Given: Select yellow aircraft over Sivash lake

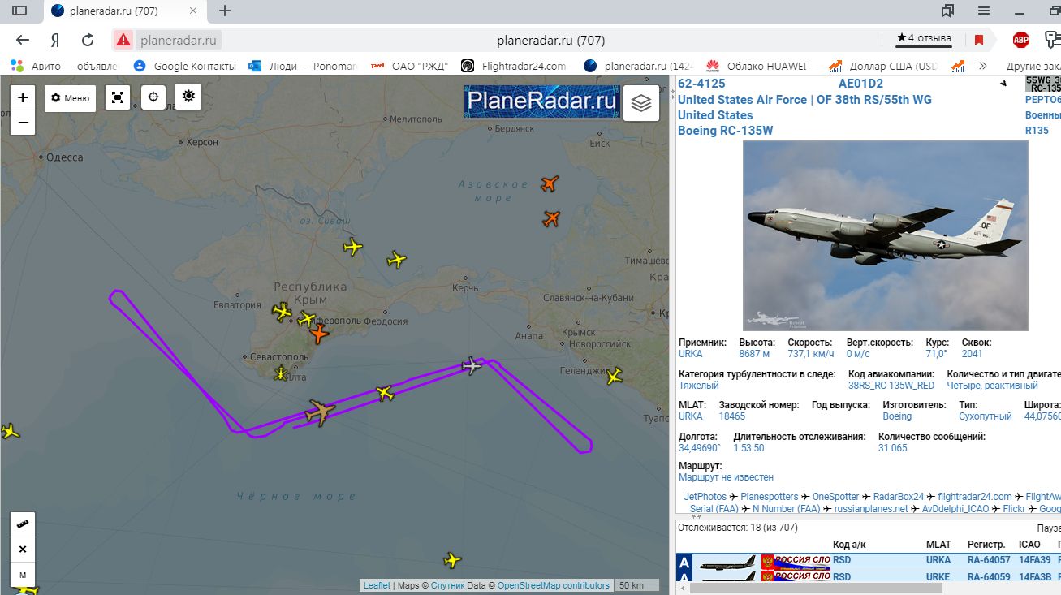Looking at the screenshot, I should tap(352, 247).
